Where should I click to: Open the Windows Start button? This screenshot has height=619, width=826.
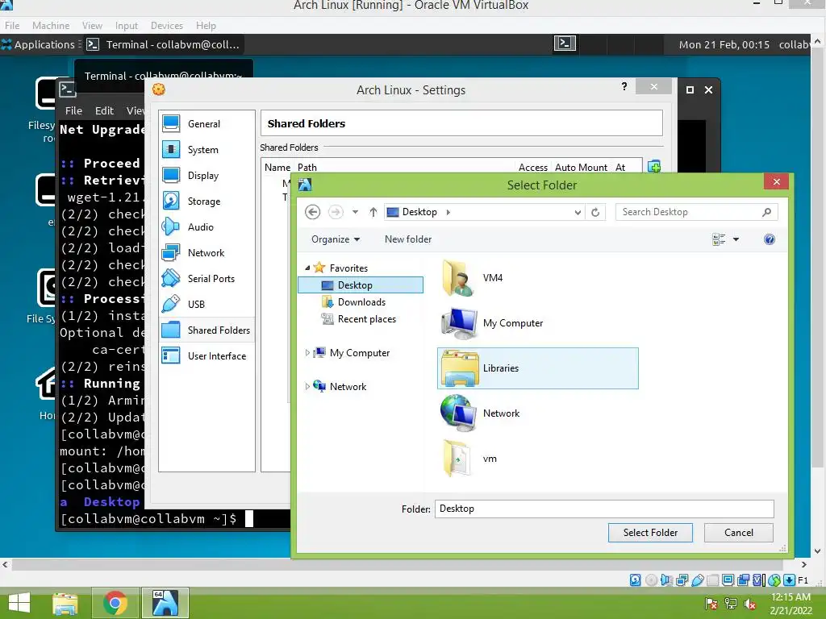19,603
